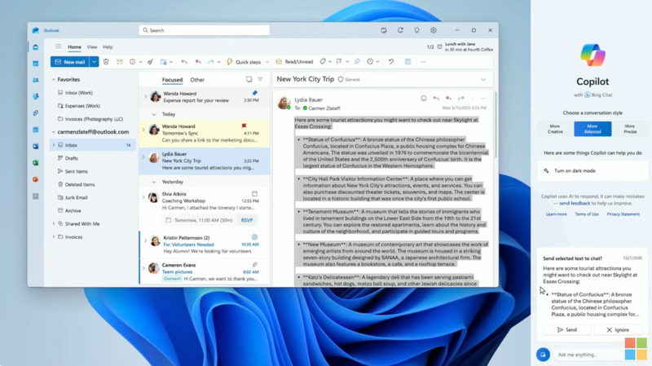Toggle Turn on dark mode suggestion
Screen dimensions: 652x366
point(593,171)
